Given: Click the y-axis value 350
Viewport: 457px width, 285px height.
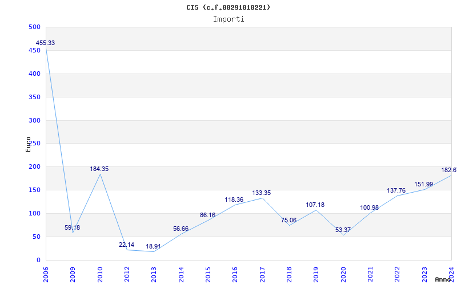Looking at the screenshot, I should coord(34,97).
